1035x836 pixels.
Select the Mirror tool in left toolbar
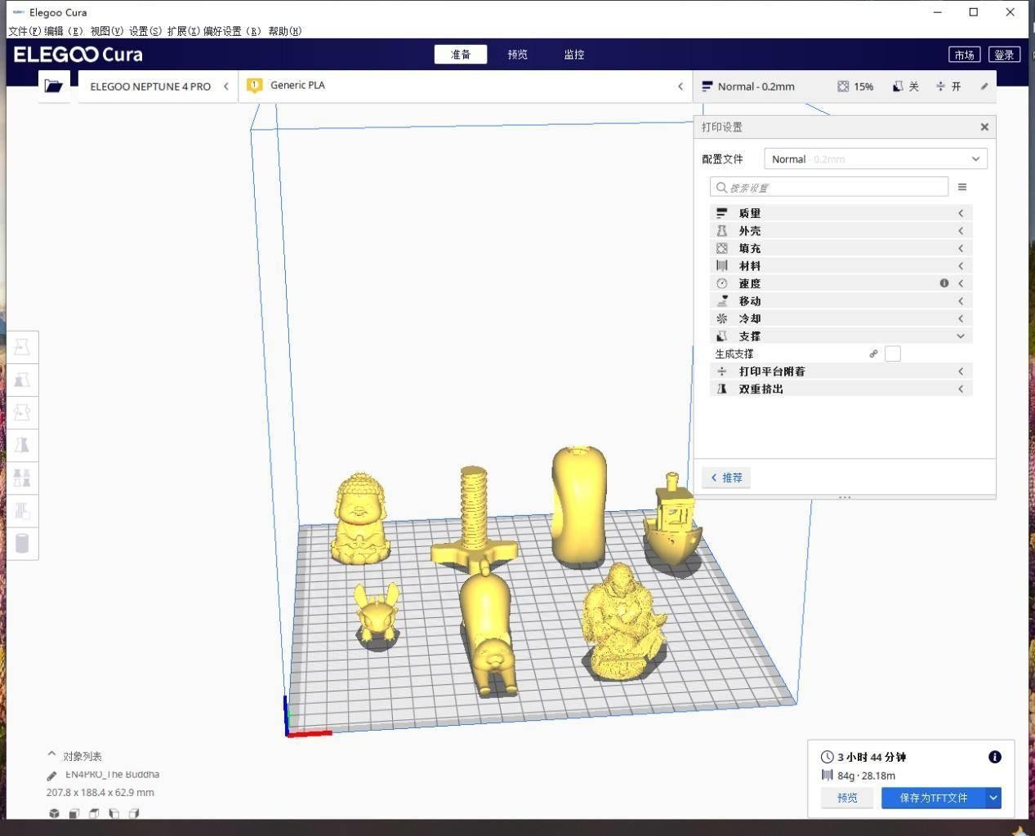(22, 445)
